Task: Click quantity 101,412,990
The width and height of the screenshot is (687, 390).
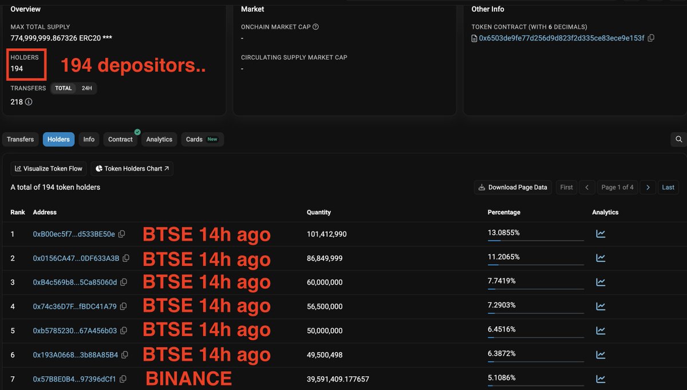Action: [x=327, y=234]
